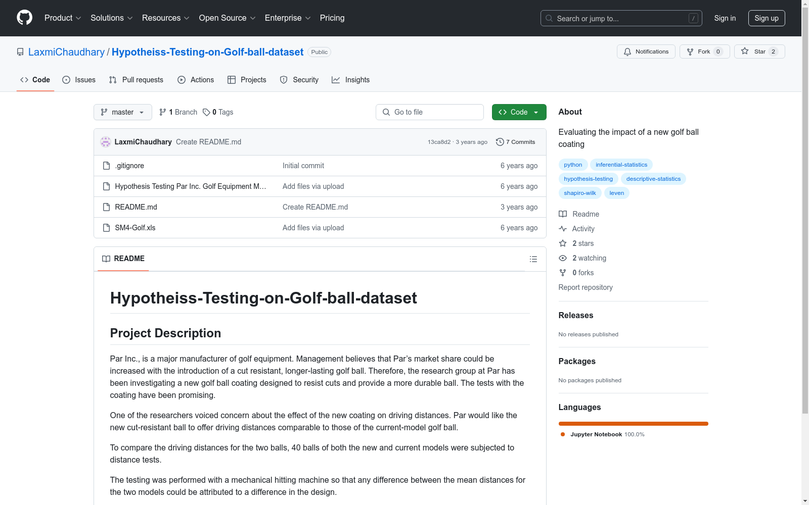This screenshot has height=505, width=809.
Task: Click the commit history clock icon
Action: (x=500, y=142)
